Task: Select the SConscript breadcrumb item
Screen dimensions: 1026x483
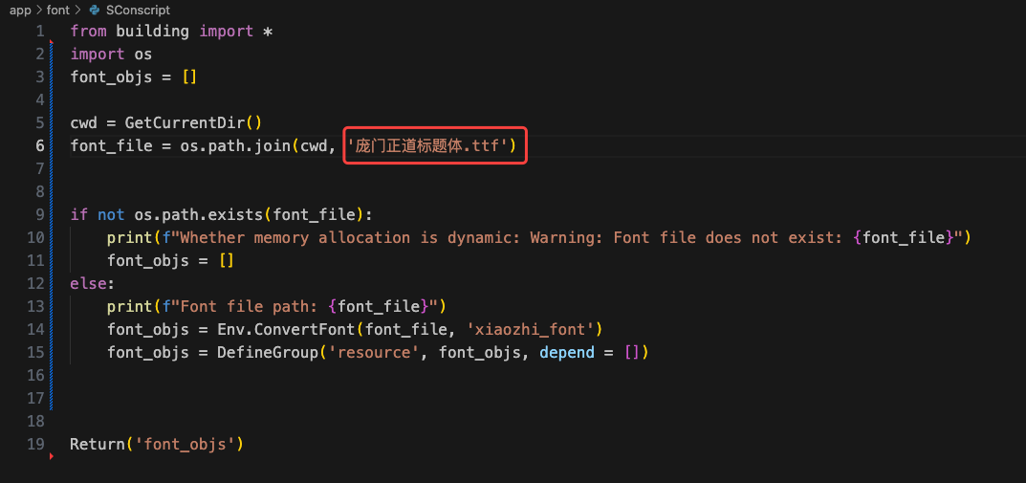Action: coord(138,10)
